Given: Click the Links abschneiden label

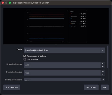Looking at the screenshot, I should pos(15,64).
